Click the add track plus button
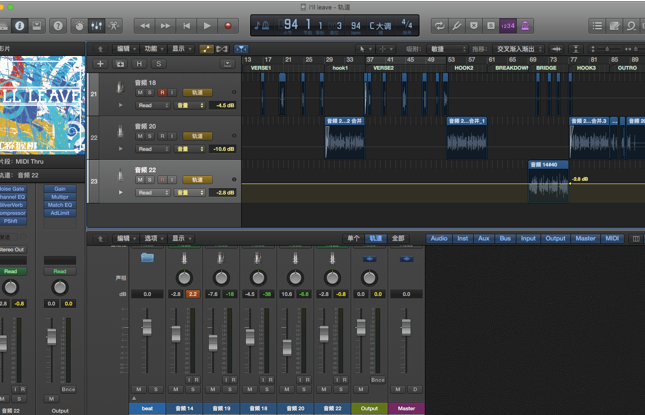 (x=100, y=64)
